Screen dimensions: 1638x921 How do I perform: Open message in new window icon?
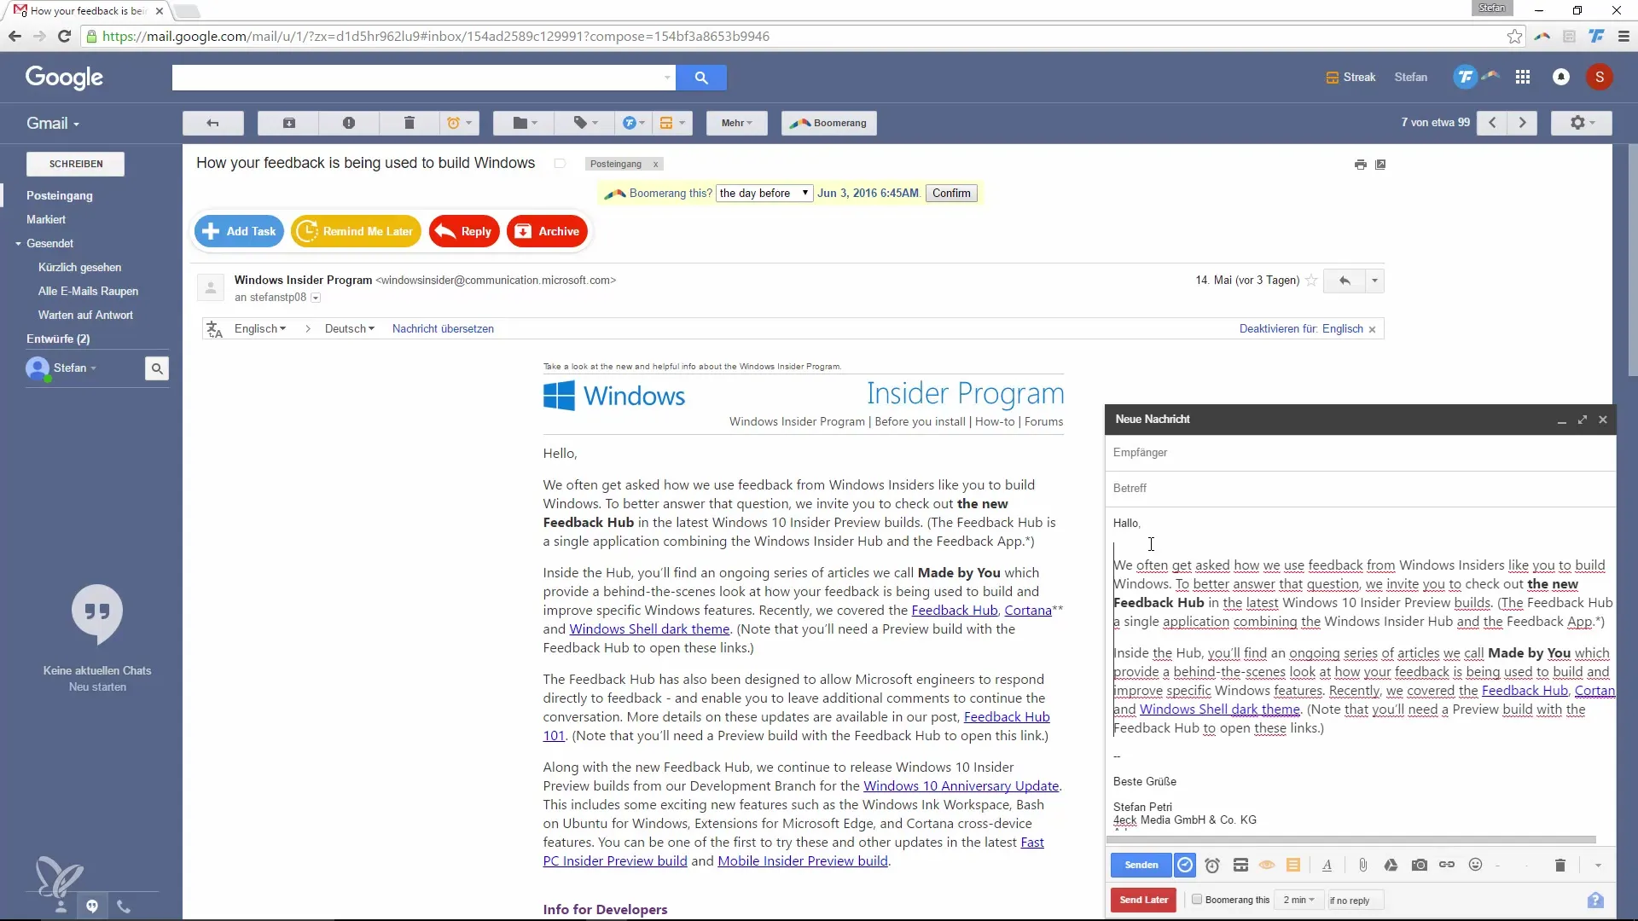(1380, 165)
